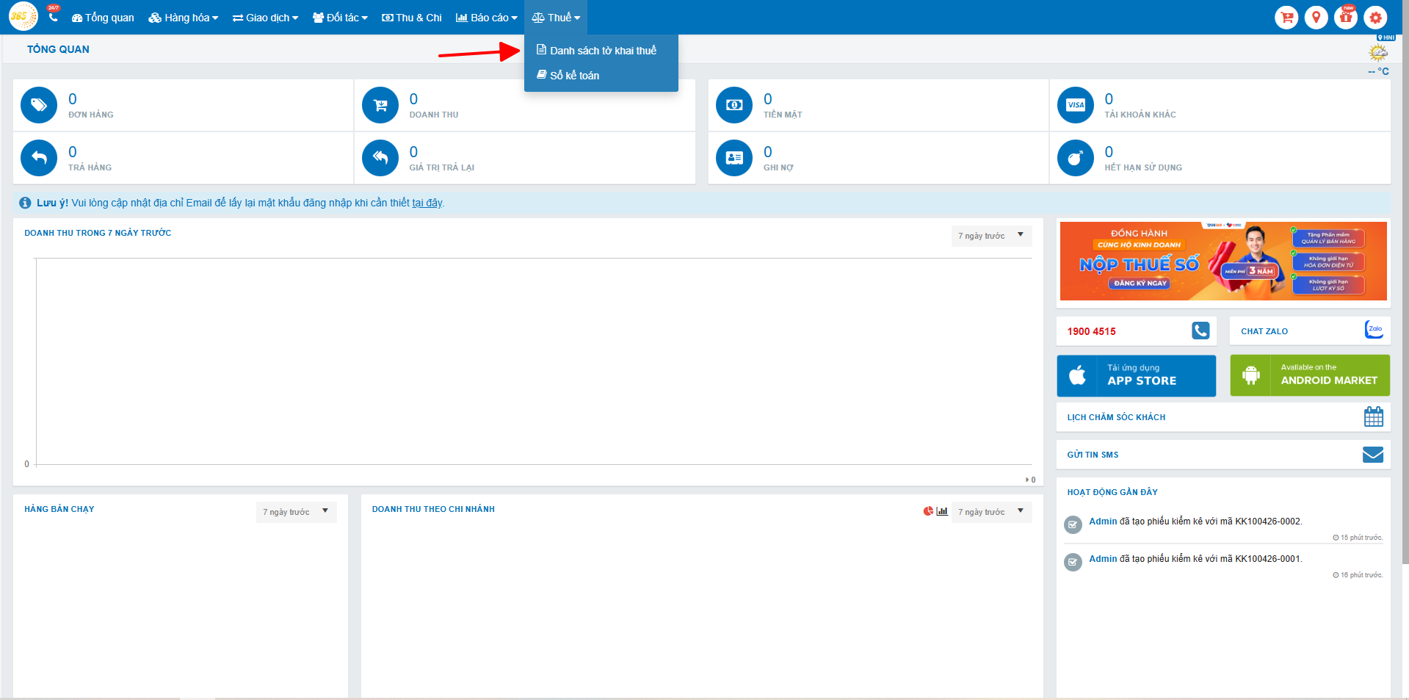Open the location pin icon in header
This screenshot has width=1409, height=700.
[x=1316, y=18]
